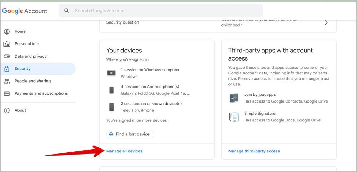This screenshot has height=172, width=357.
Task: Select the Security sidebar item
Action: point(38,69)
